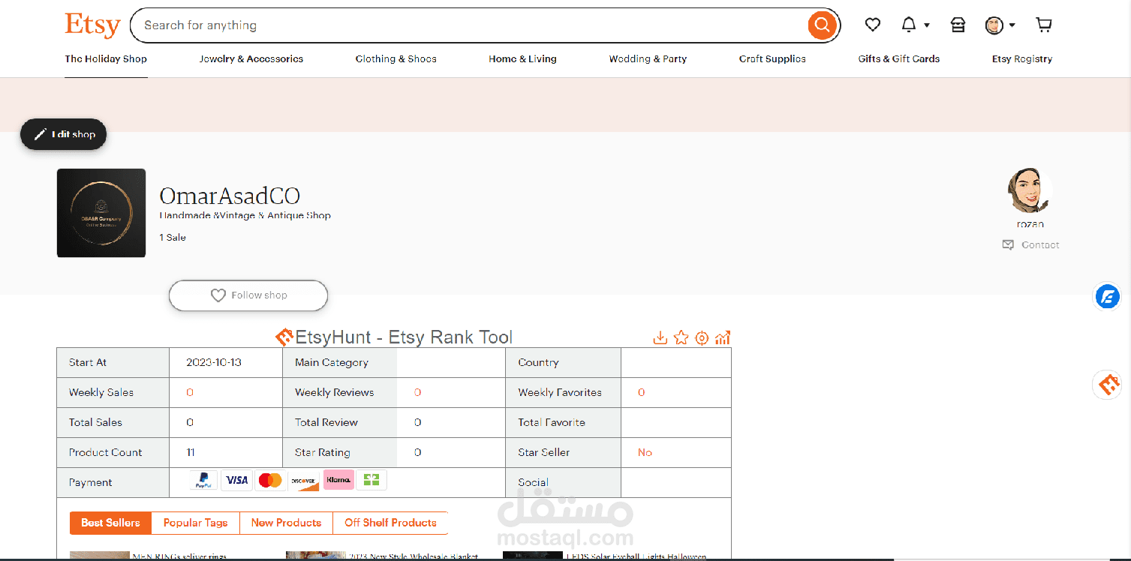Open Craft Supplies category
The height and width of the screenshot is (561, 1131).
point(772,58)
